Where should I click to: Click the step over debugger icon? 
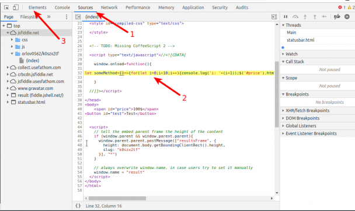295,16
